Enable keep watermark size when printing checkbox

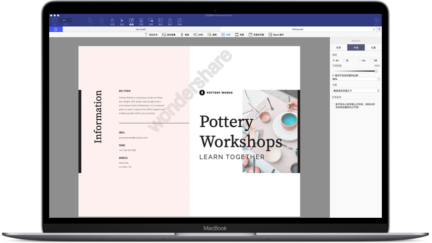coord(333,104)
